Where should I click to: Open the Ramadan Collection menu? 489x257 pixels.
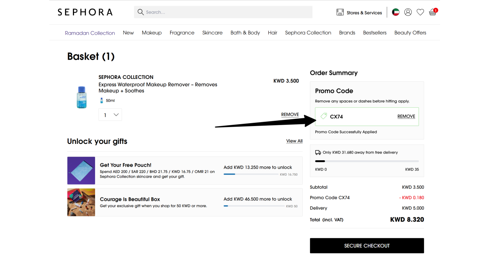pos(90,33)
